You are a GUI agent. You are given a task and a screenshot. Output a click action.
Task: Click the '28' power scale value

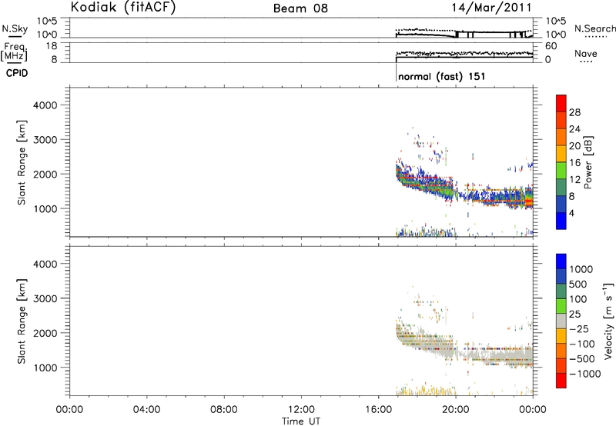(x=574, y=112)
